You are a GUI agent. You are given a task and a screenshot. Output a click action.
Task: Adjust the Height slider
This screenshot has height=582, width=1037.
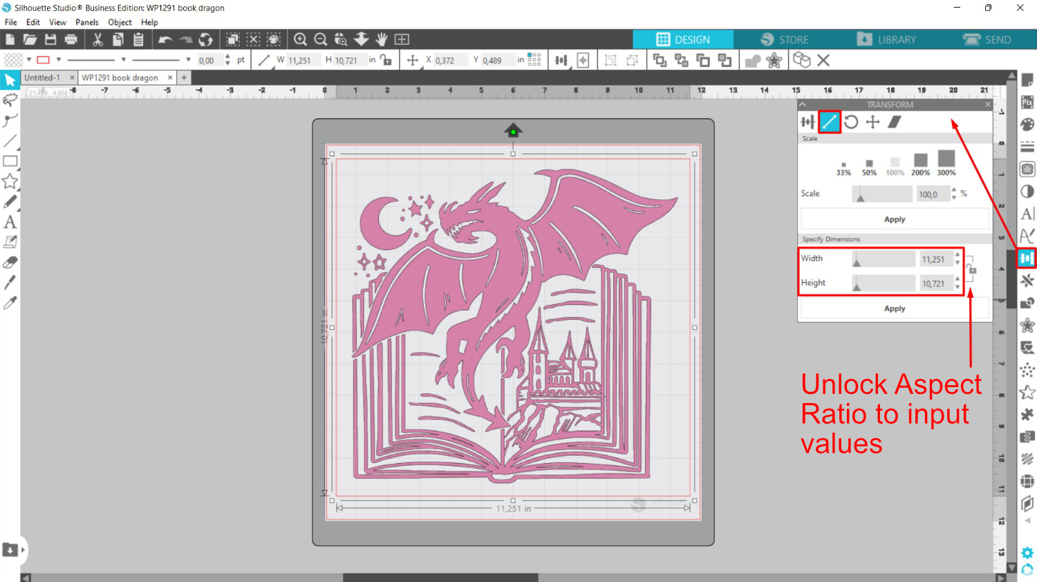coord(883,283)
